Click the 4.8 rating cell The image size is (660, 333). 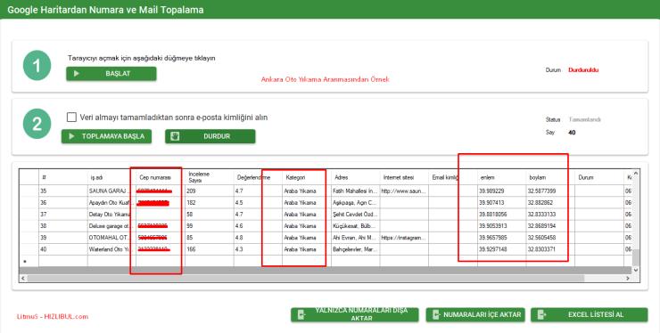[x=258, y=238]
